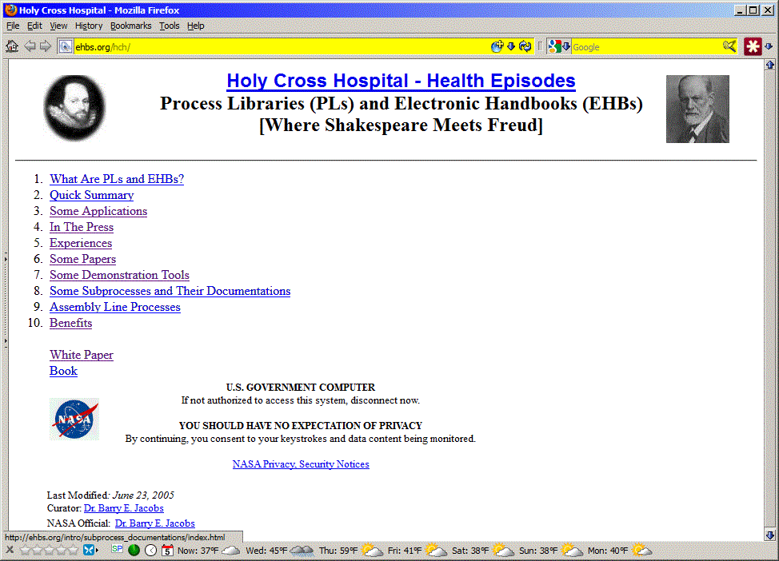Click the Sun 38°F weather icon
The height and width of the screenshot is (561, 779).
coord(571,550)
